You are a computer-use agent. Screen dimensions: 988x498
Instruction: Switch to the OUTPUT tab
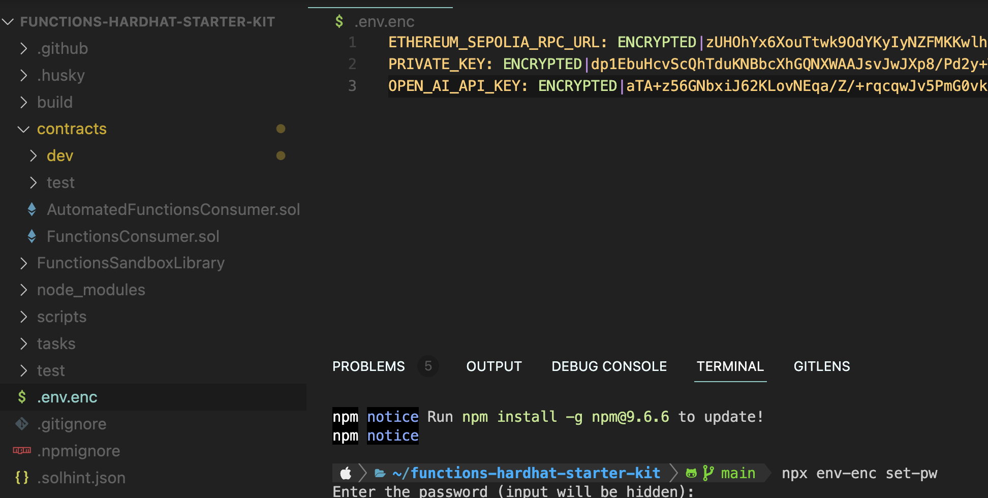click(493, 366)
